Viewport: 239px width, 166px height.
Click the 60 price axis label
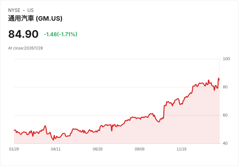tap(225, 115)
